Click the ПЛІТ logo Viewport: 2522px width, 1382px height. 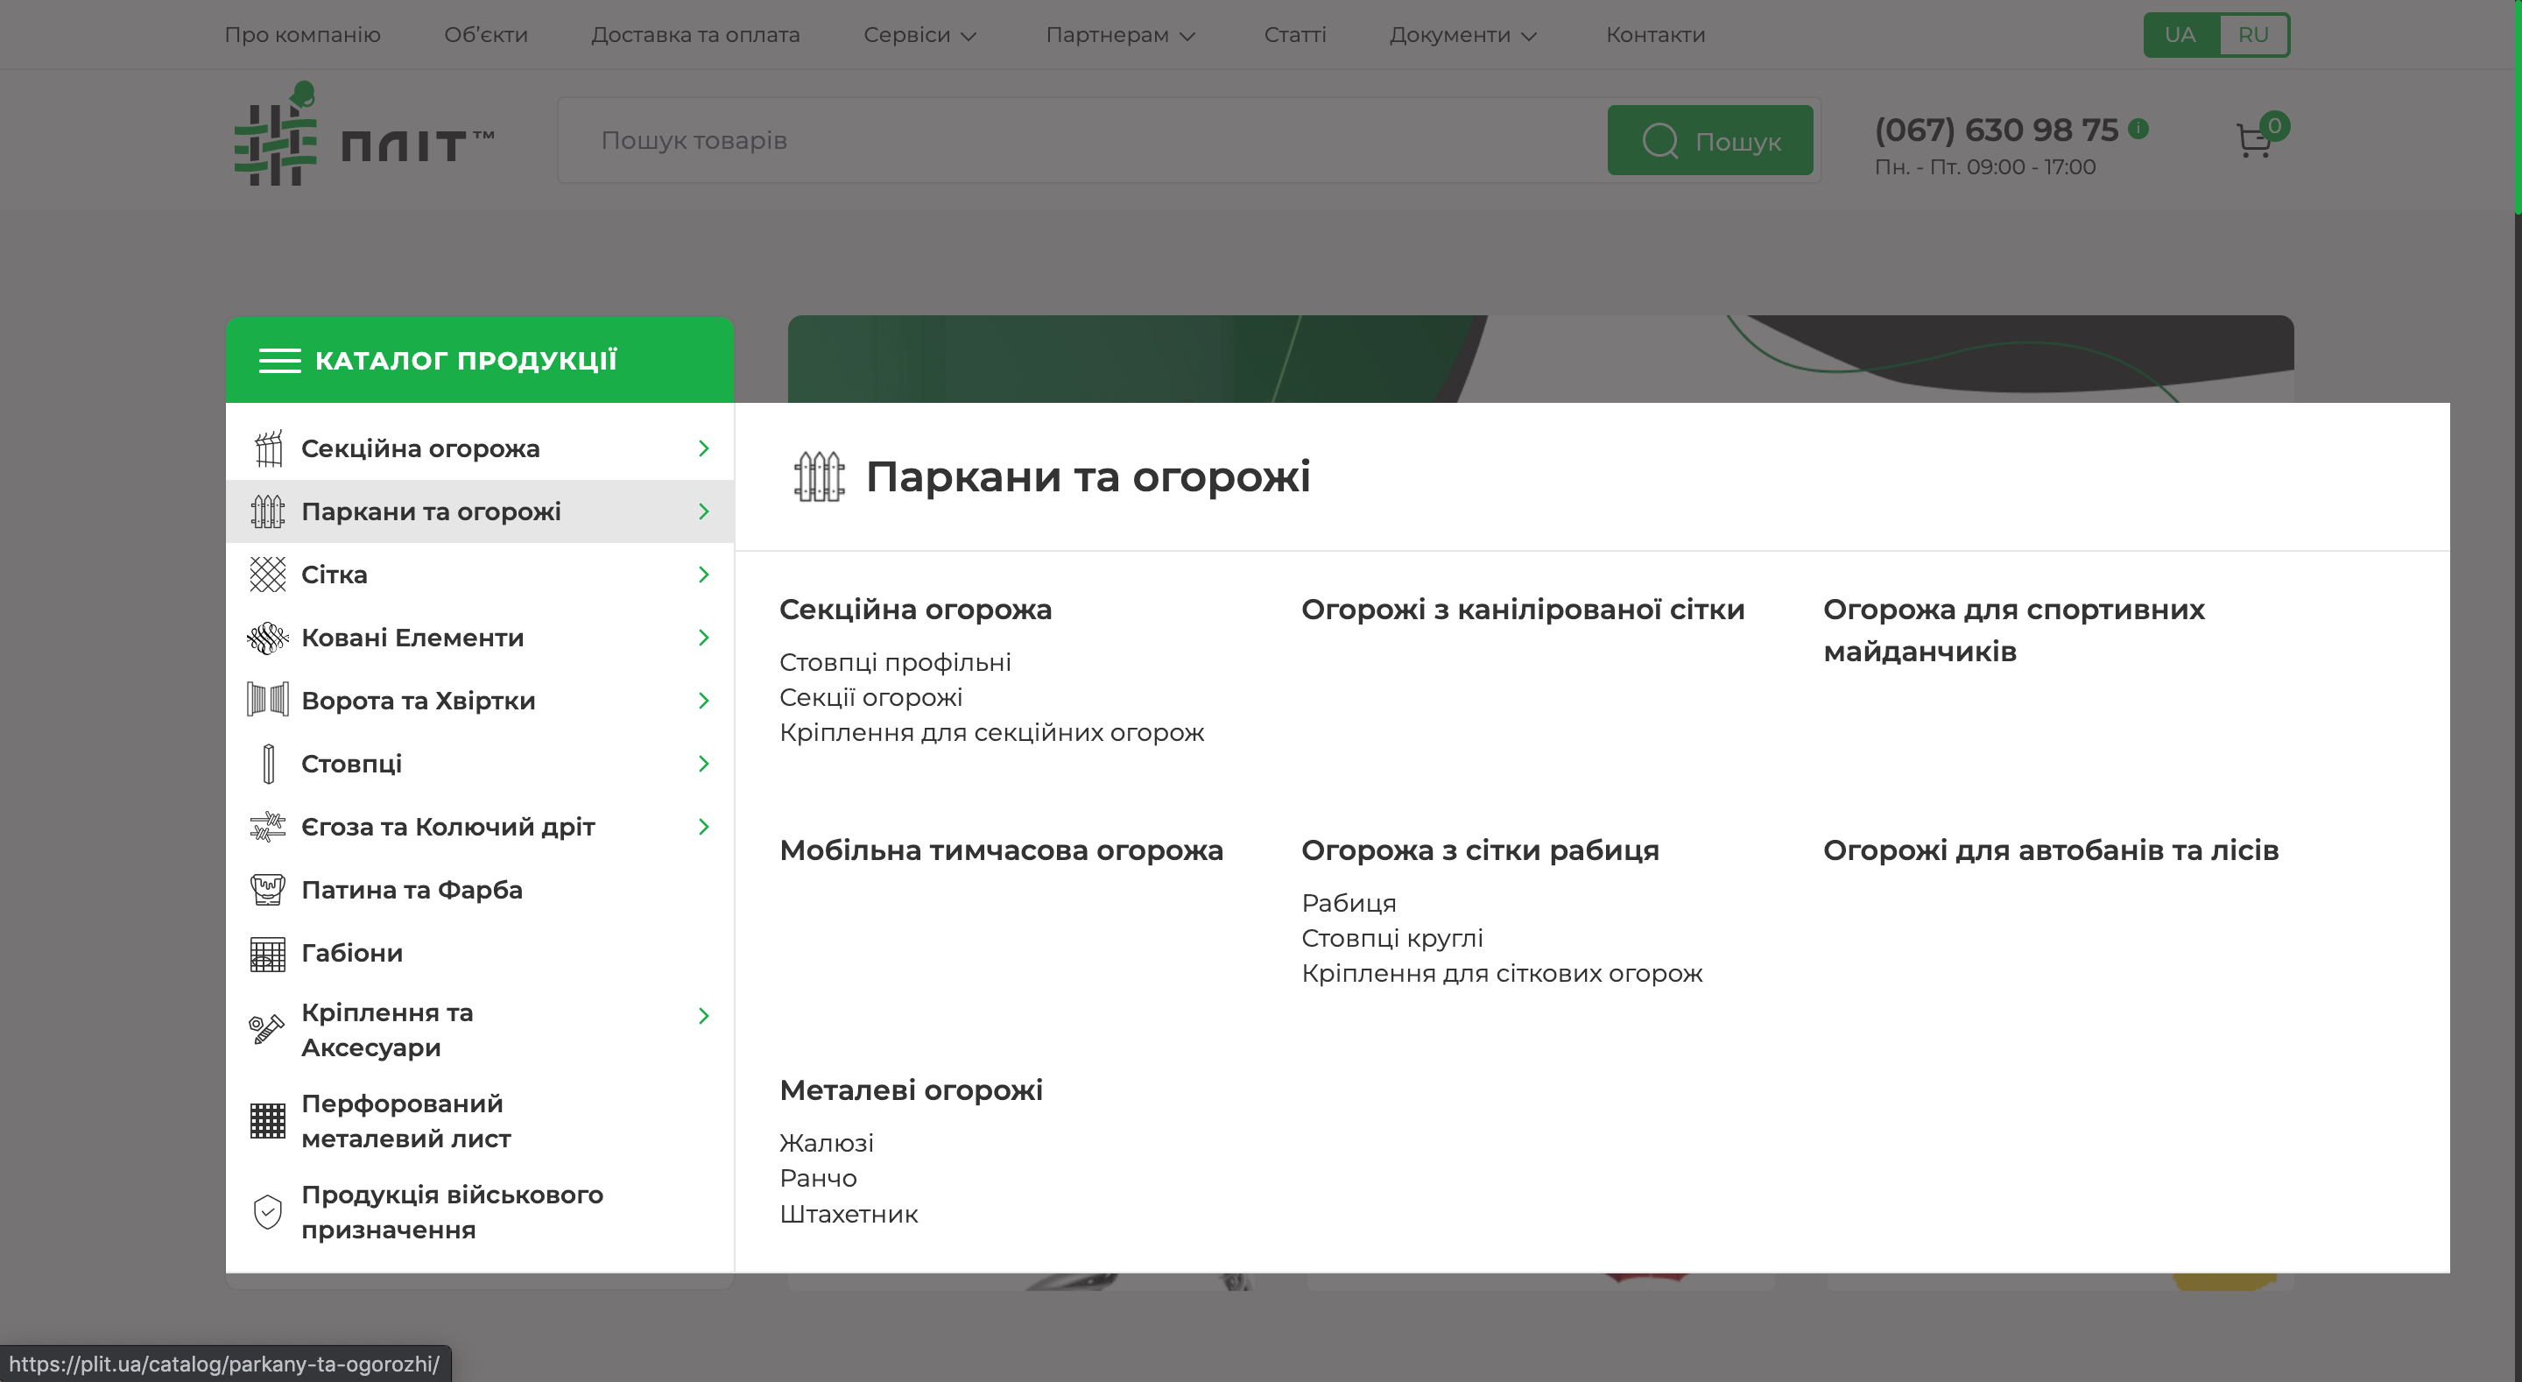(363, 134)
